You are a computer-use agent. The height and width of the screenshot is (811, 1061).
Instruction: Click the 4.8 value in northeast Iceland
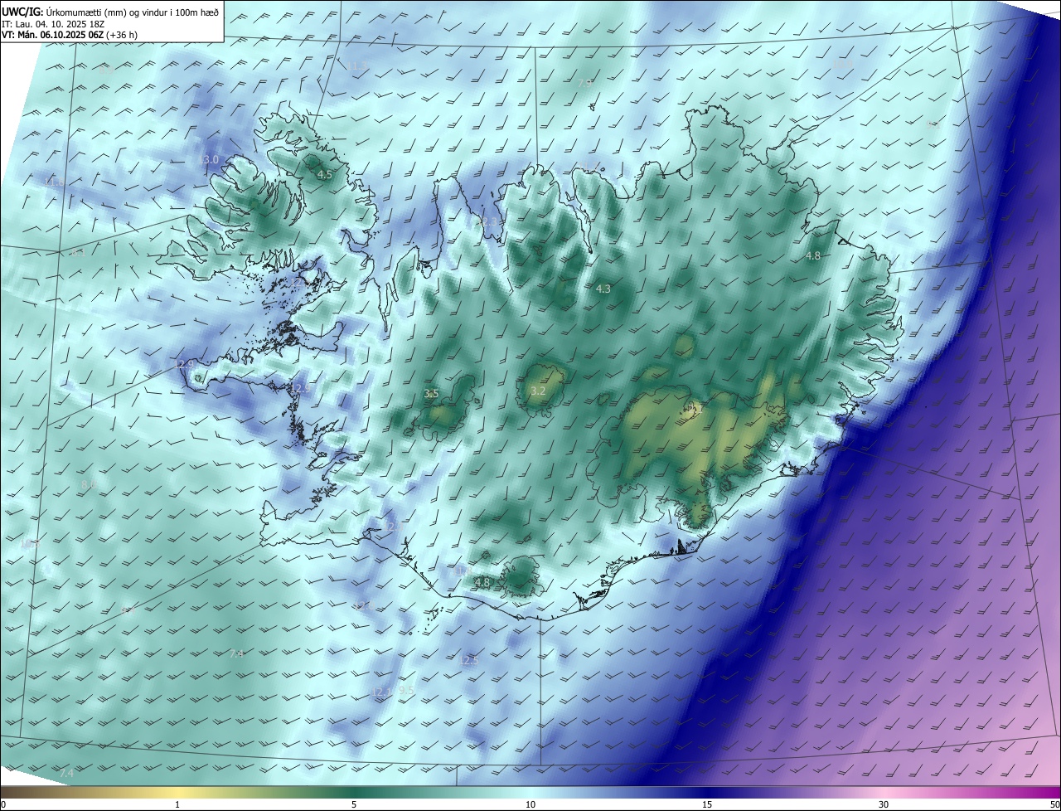813,256
